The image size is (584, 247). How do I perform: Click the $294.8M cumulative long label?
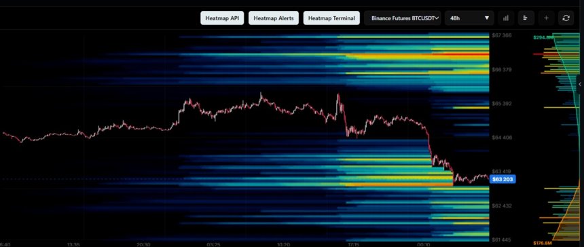543,37
